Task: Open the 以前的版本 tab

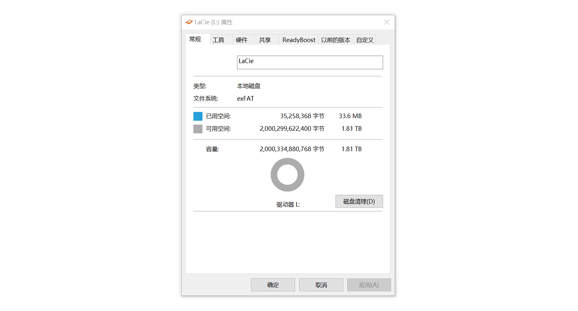Action: 336,40
